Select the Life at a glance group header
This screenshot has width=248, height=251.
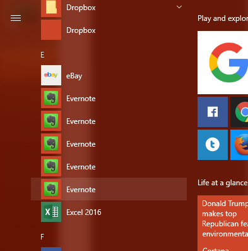coord(222,183)
